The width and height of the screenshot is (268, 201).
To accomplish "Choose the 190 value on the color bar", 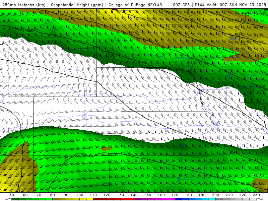I will 202,195.
